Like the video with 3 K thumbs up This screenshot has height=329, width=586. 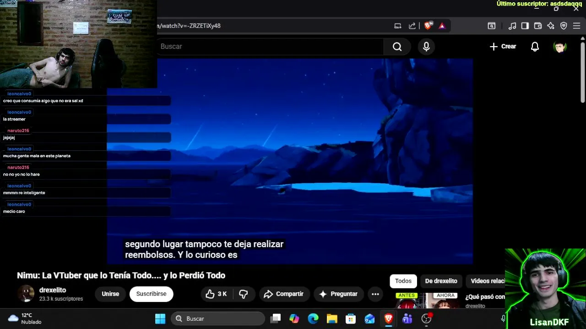point(216,294)
